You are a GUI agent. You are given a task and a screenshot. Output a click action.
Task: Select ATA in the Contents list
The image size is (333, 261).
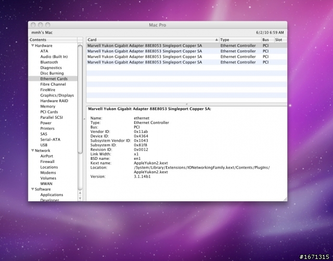click(x=44, y=51)
